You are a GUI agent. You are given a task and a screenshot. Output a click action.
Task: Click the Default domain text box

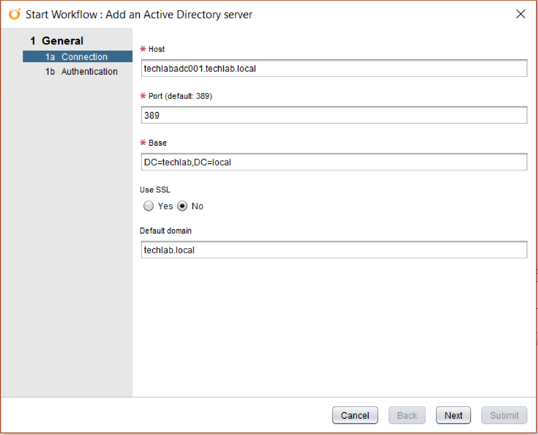pos(334,250)
